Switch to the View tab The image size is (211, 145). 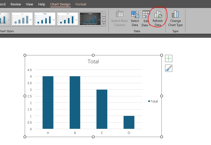(29, 4)
